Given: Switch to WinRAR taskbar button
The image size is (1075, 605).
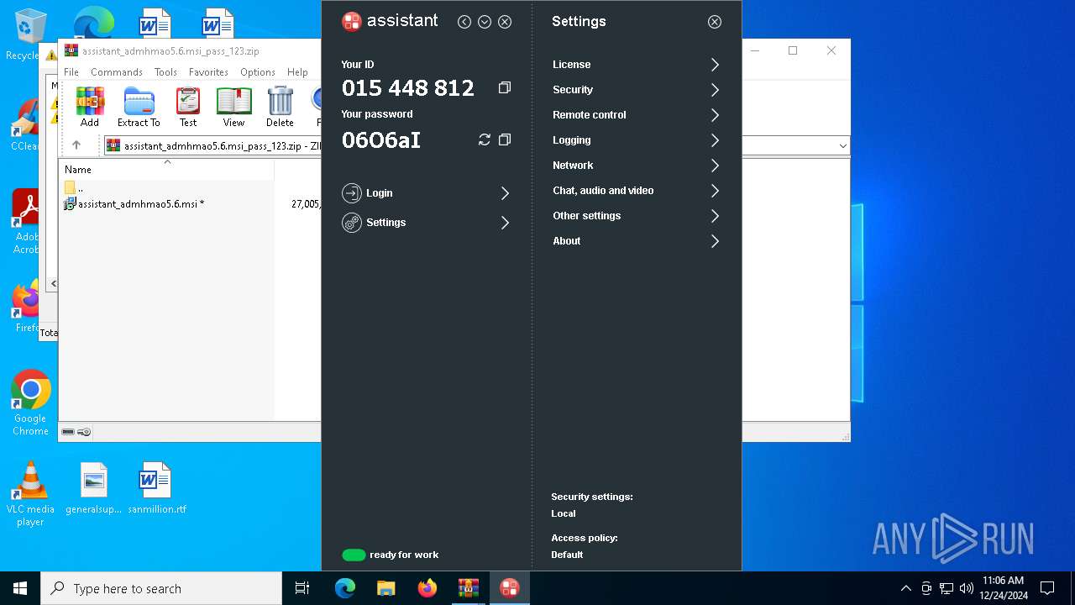Looking at the screenshot, I should tap(469, 588).
